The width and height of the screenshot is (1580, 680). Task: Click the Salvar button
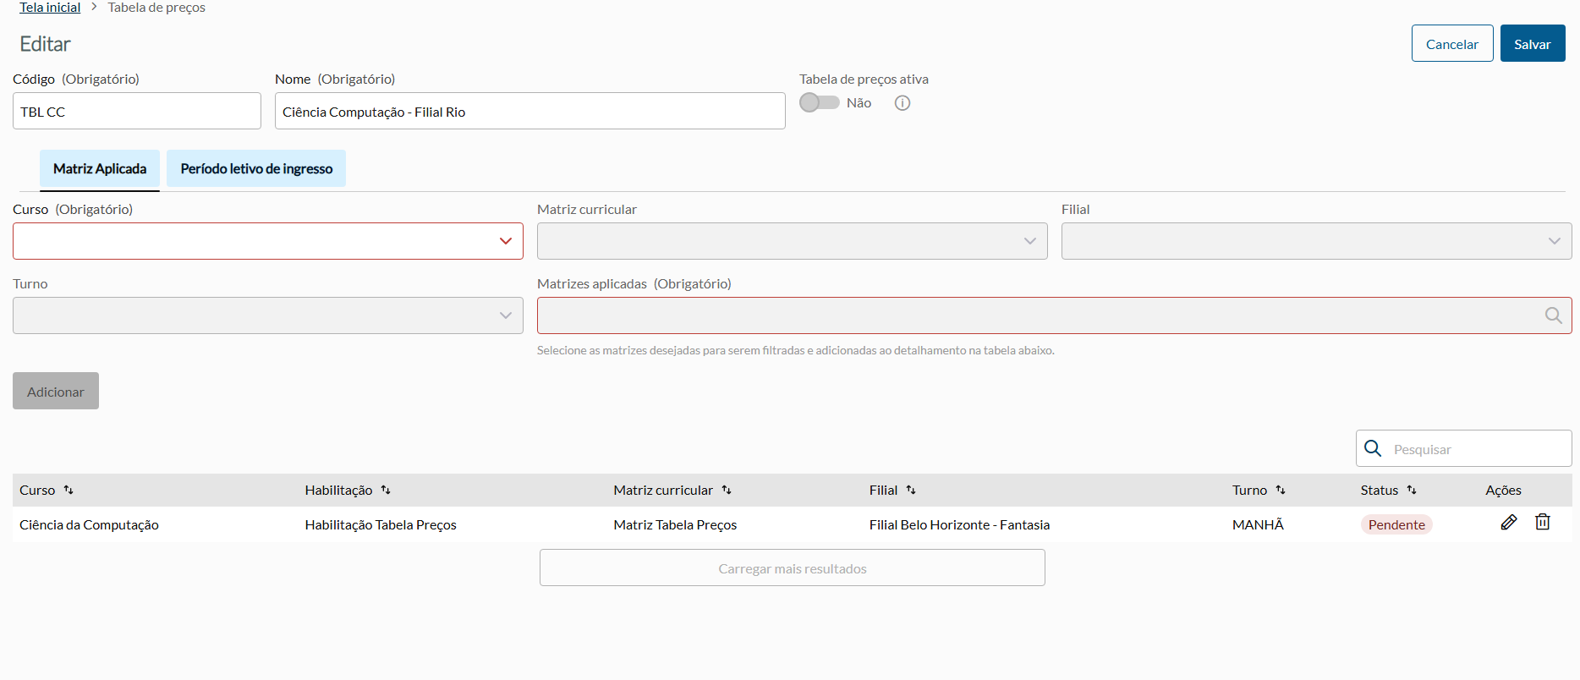coord(1532,44)
